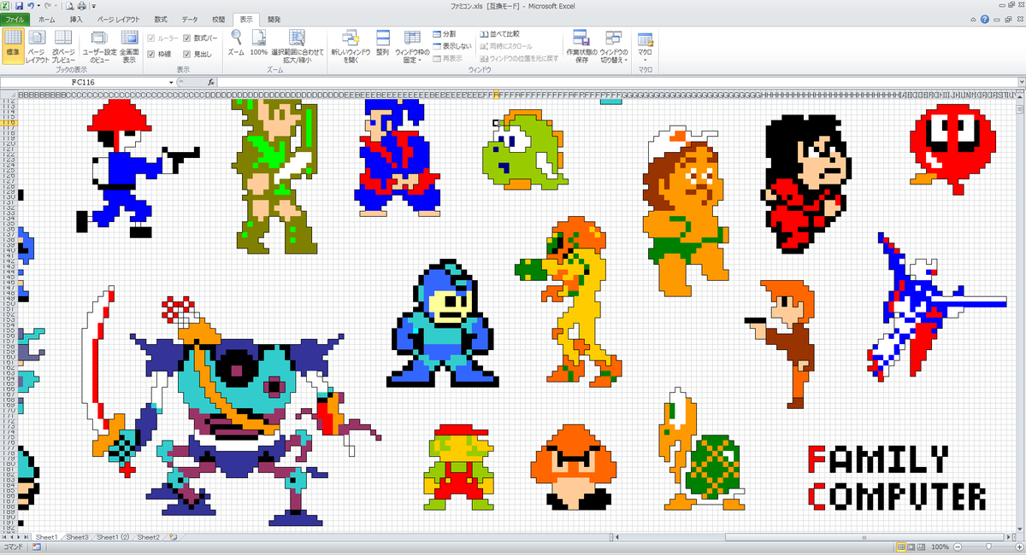1026x555 pixels.
Task: Open ユーザー設定のビュー custom views
Action: [99, 45]
